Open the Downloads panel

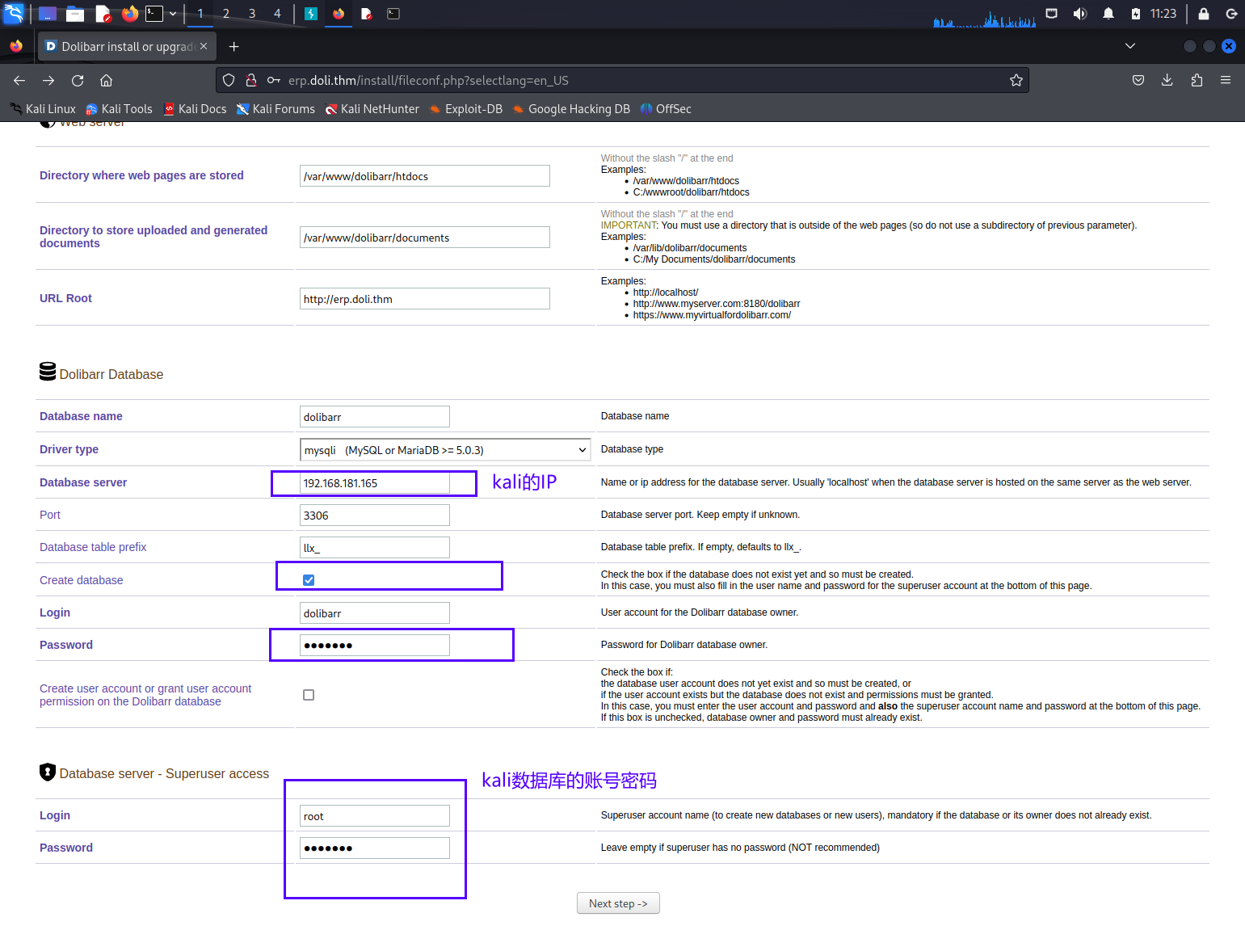pos(1167,80)
